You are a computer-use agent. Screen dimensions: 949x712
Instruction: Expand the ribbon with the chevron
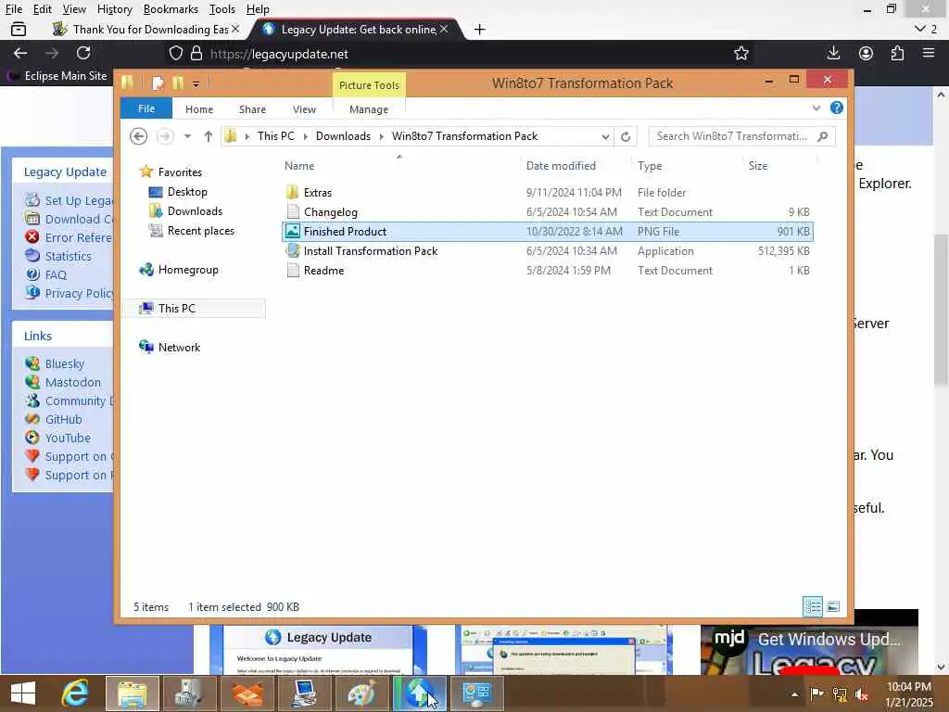click(816, 108)
